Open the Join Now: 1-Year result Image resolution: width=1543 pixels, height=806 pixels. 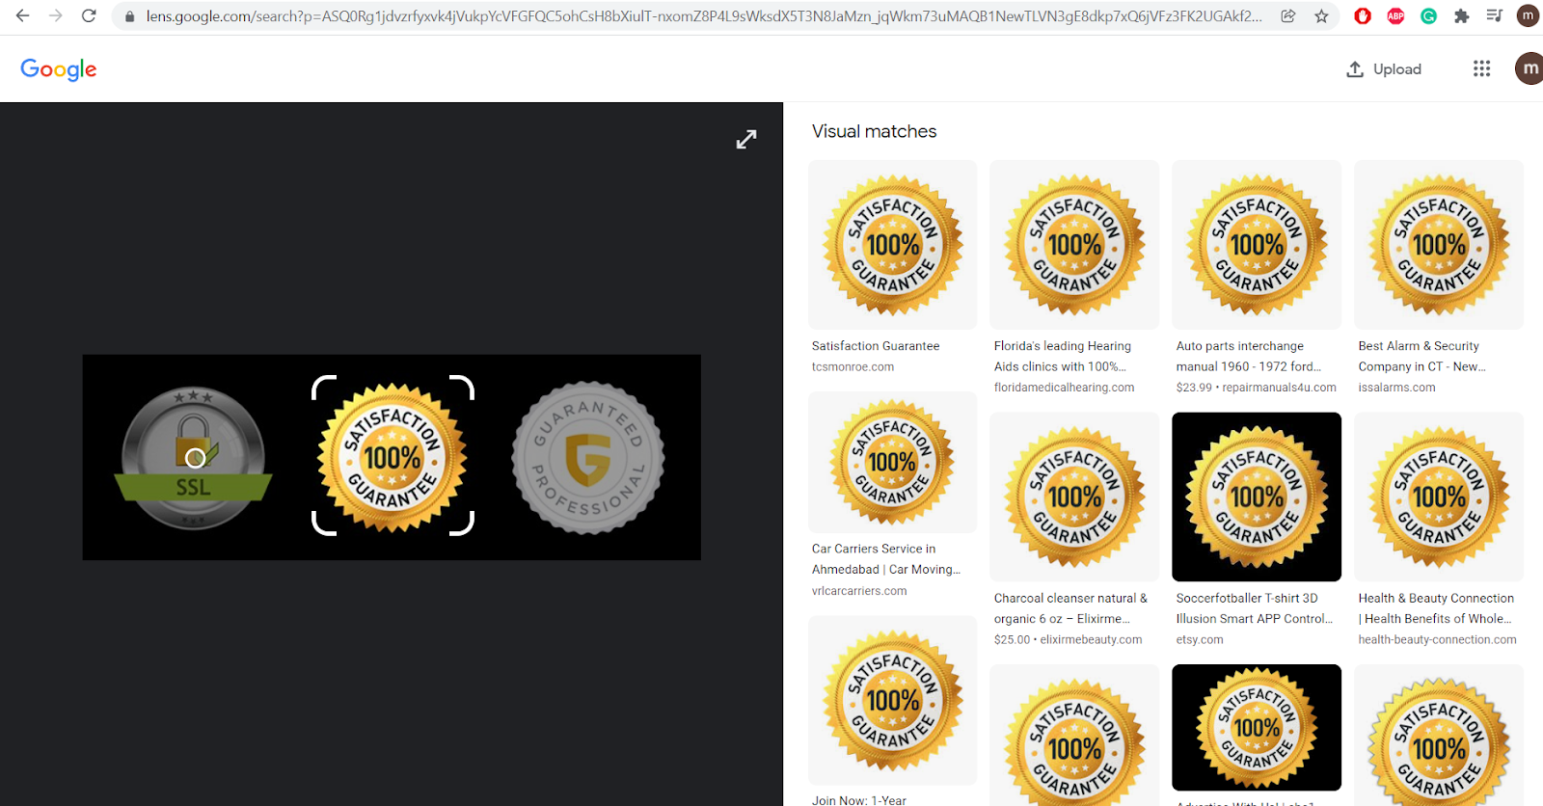coord(859,799)
